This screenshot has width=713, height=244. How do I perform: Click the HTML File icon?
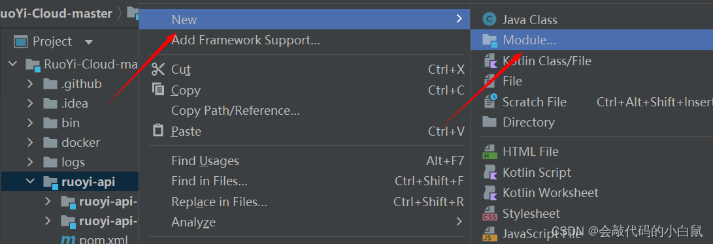(489, 151)
